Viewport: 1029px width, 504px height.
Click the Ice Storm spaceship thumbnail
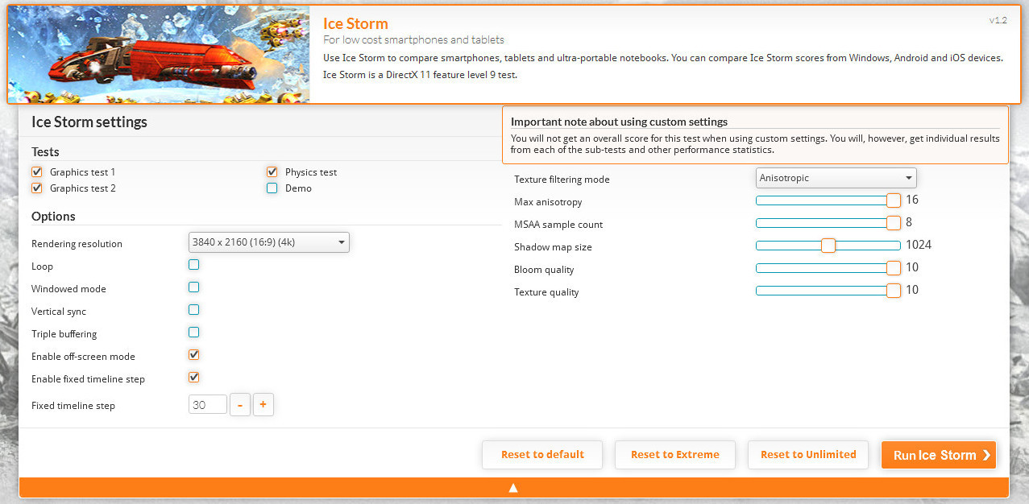(159, 55)
